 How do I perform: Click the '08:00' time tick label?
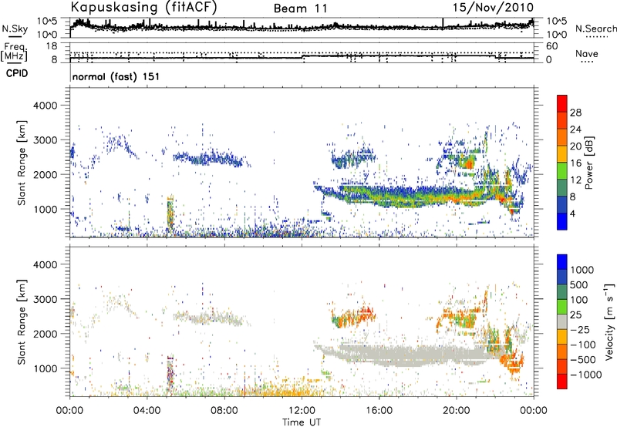[224, 411]
